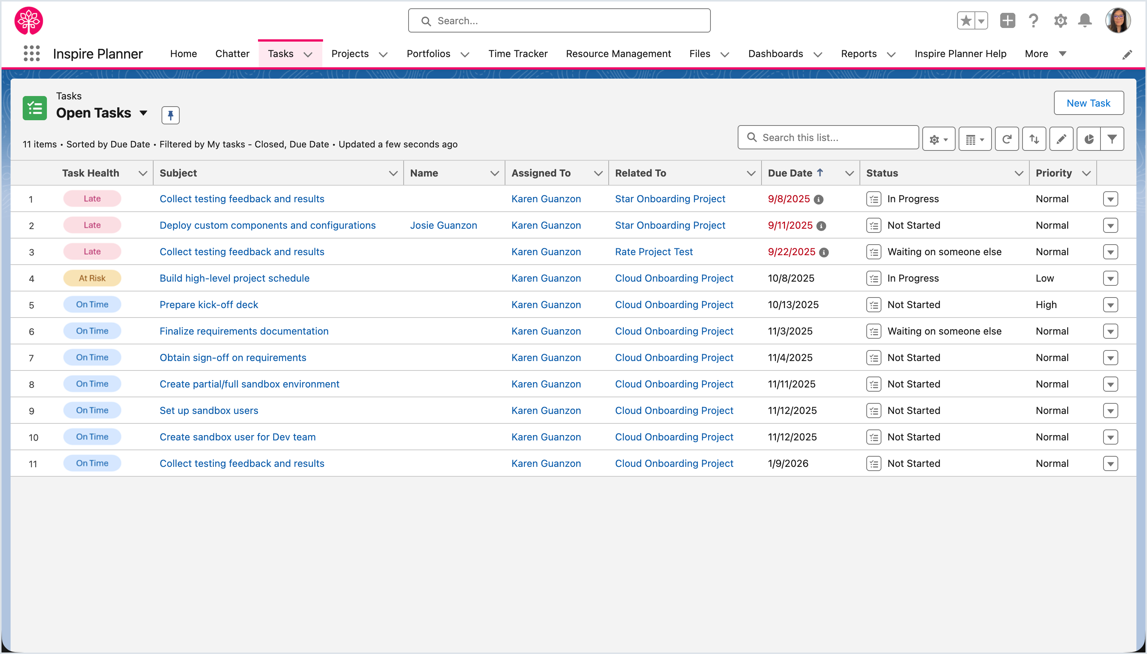Click the sort arrows toolbar icon
This screenshot has width=1147, height=654.
coord(1034,139)
